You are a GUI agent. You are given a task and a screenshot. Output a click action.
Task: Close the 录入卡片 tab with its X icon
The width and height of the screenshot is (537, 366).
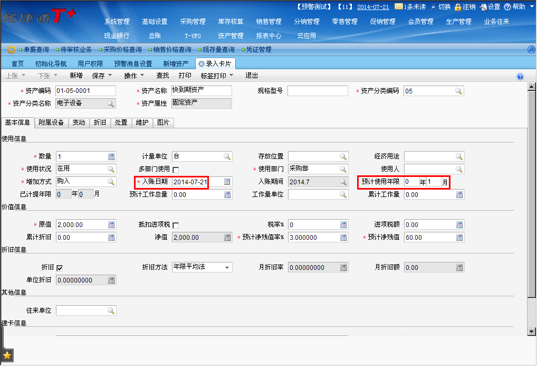click(x=201, y=64)
